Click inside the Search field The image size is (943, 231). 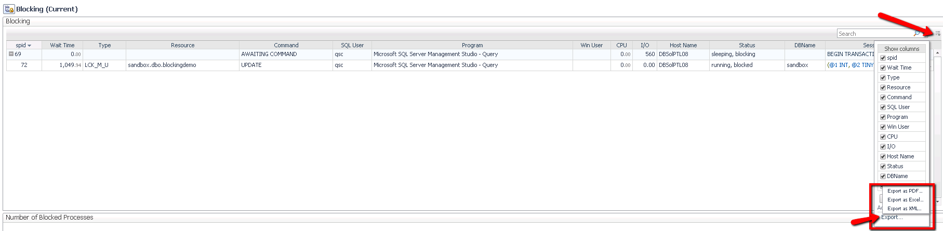coord(874,34)
